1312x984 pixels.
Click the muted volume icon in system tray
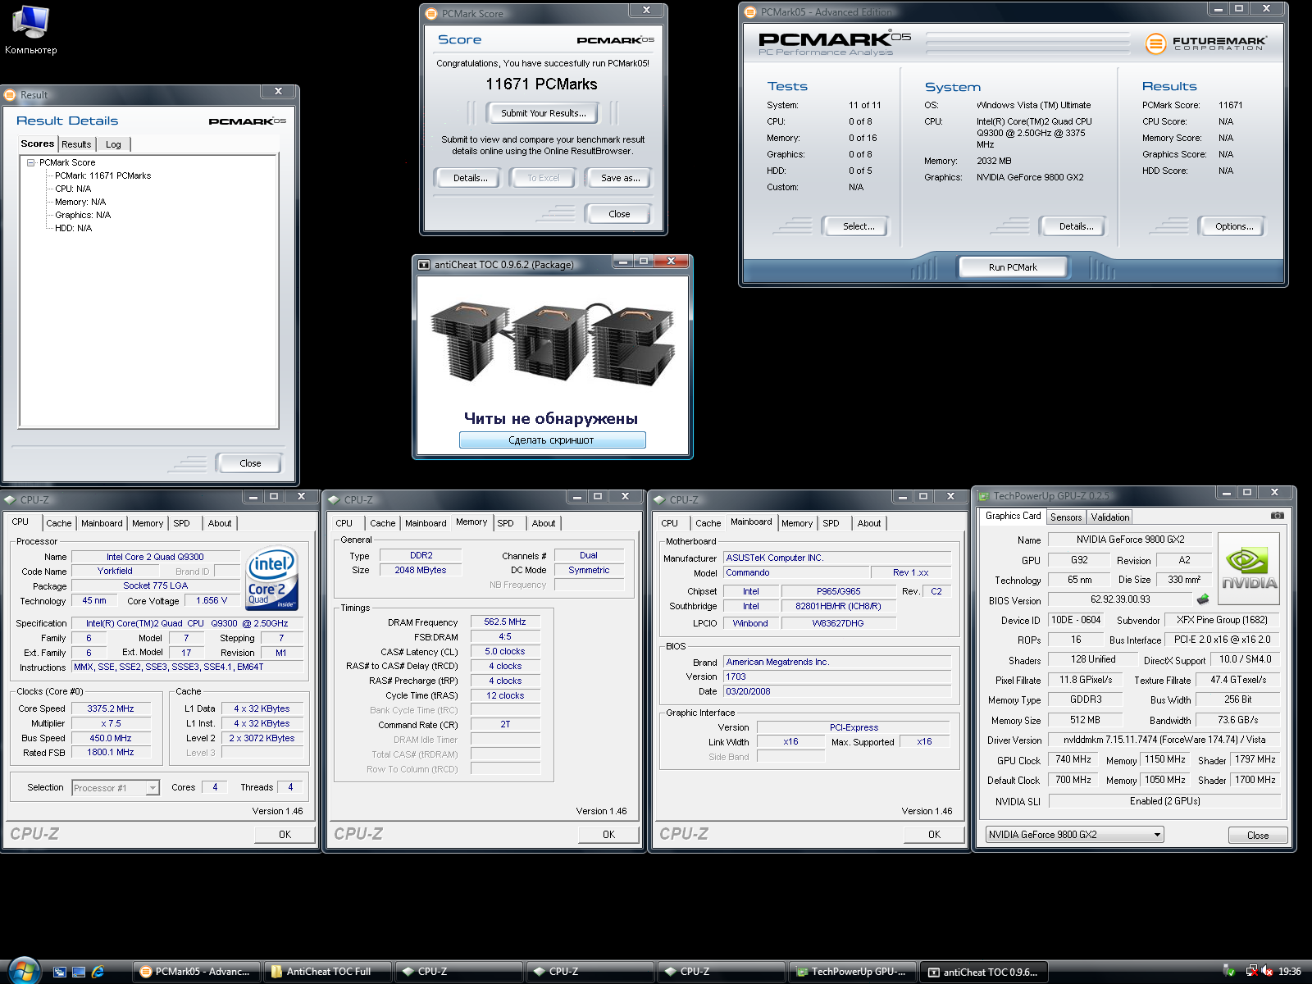[1267, 971]
